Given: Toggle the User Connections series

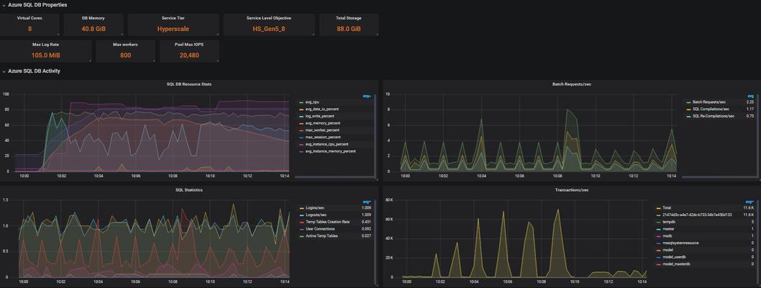Looking at the screenshot, I should coord(321,229).
